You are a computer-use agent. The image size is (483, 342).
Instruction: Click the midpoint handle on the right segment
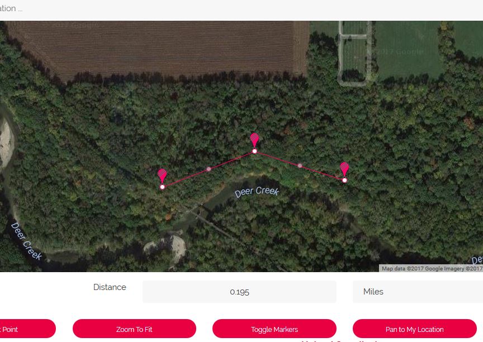click(x=300, y=165)
